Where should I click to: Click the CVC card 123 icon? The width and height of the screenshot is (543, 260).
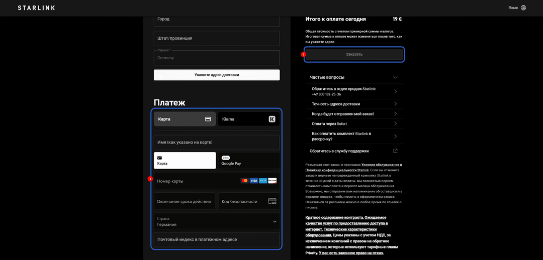click(272, 201)
